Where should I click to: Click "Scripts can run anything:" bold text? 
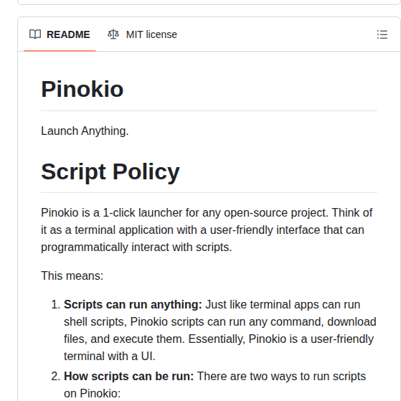tap(133, 305)
